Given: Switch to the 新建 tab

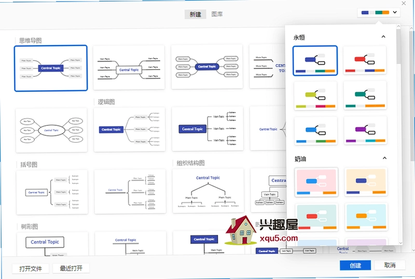Looking at the screenshot, I should click(196, 15).
